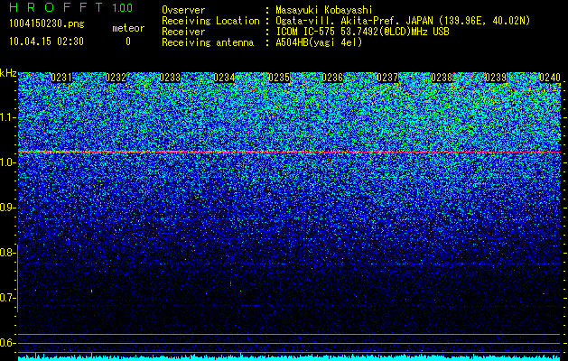568x361 pixels.
Task: Click the 0.8 kHz axis label
Action: (7, 253)
